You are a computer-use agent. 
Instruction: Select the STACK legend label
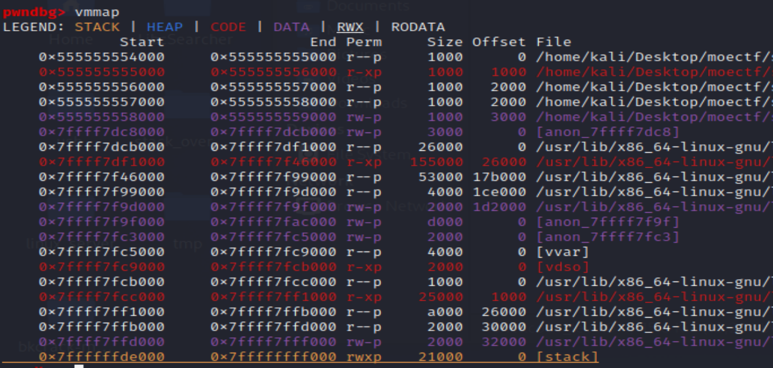coord(97,27)
